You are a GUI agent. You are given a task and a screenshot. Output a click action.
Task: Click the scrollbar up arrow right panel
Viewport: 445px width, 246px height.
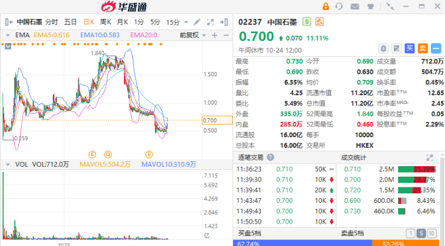click(442, 156)
